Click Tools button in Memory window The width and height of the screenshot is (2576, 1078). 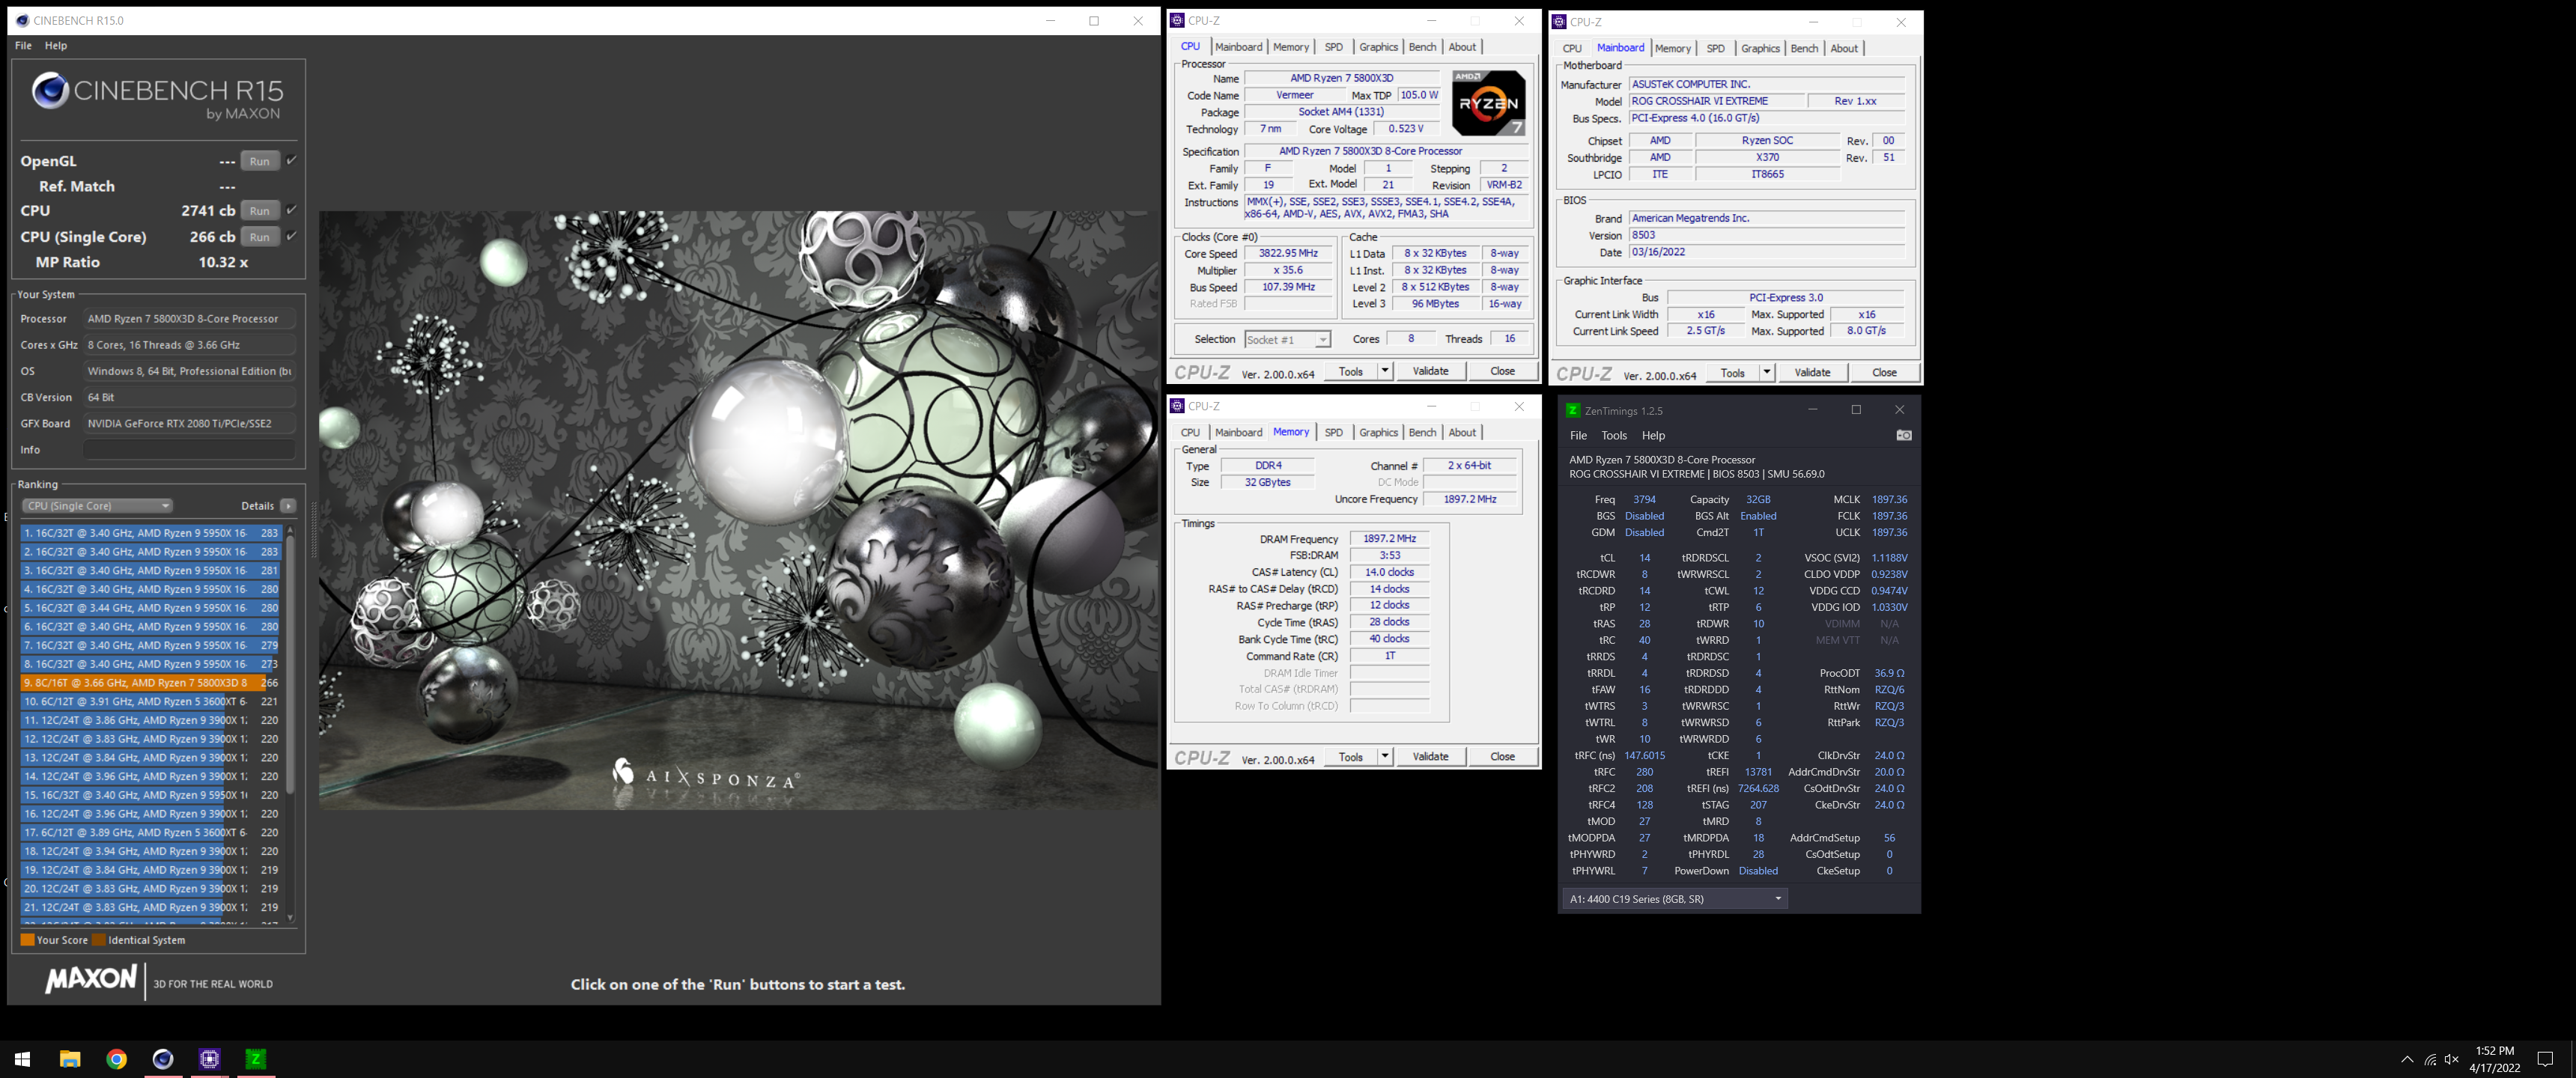point(1350,757)
